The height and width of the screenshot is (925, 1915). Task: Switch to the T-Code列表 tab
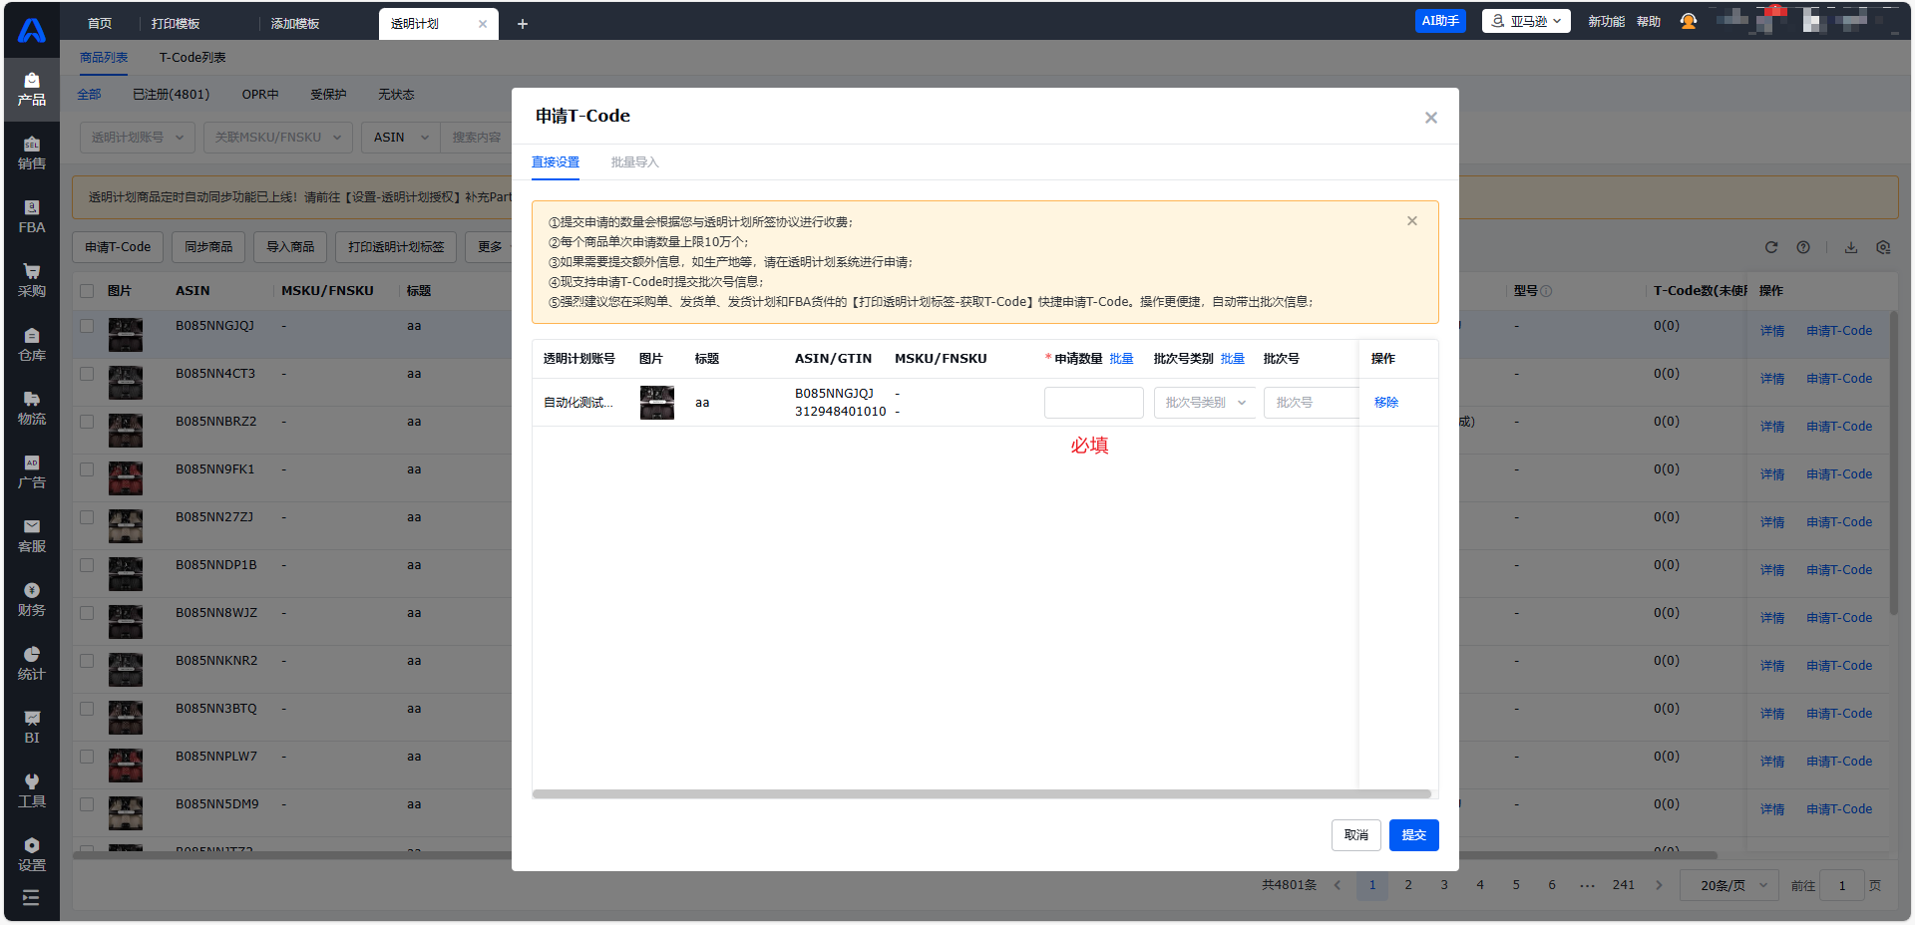(x=192, y=58)
